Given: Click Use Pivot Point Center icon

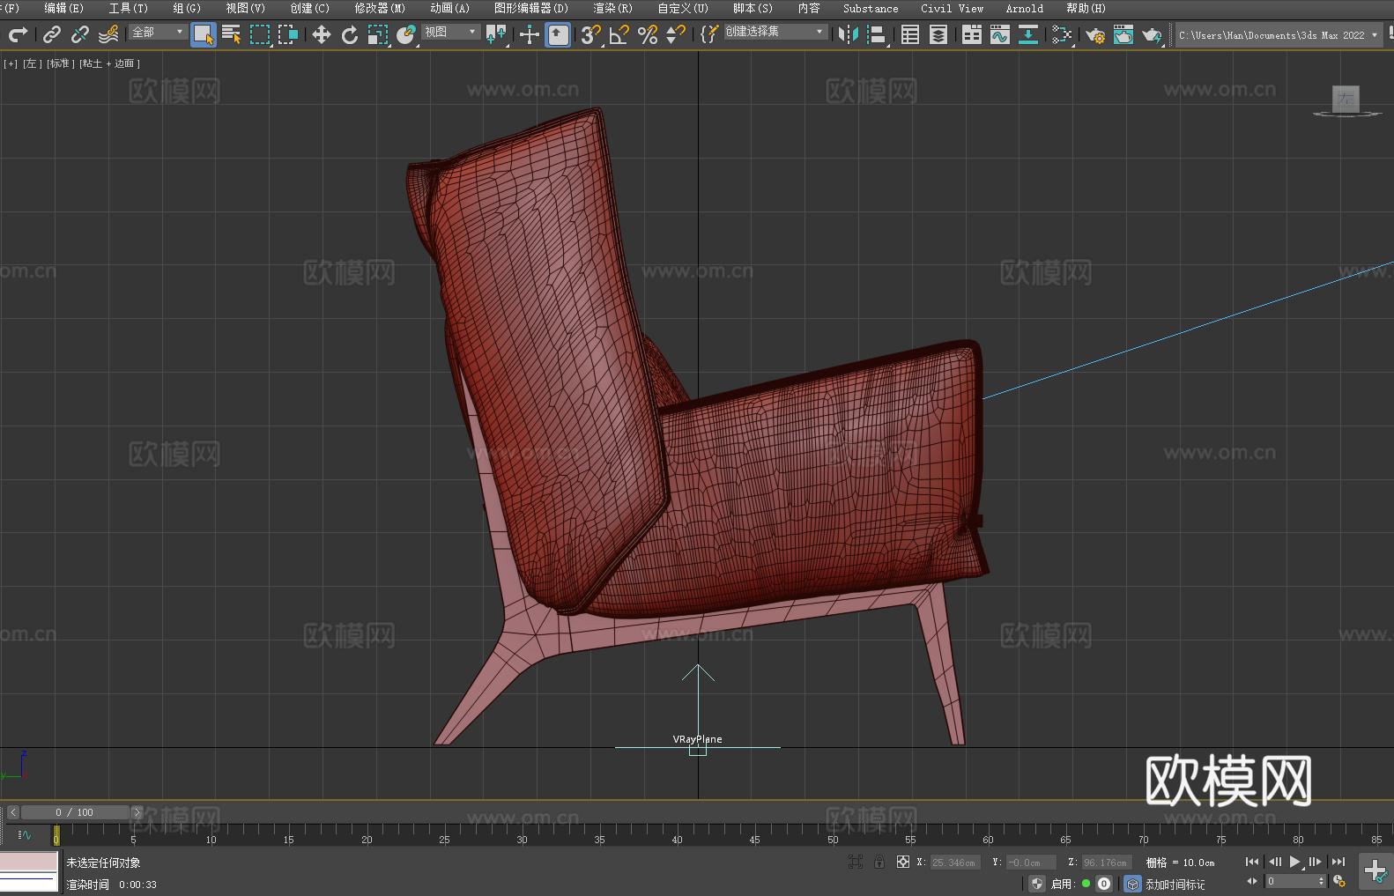Looking at the screenshot, I should 496,34.
